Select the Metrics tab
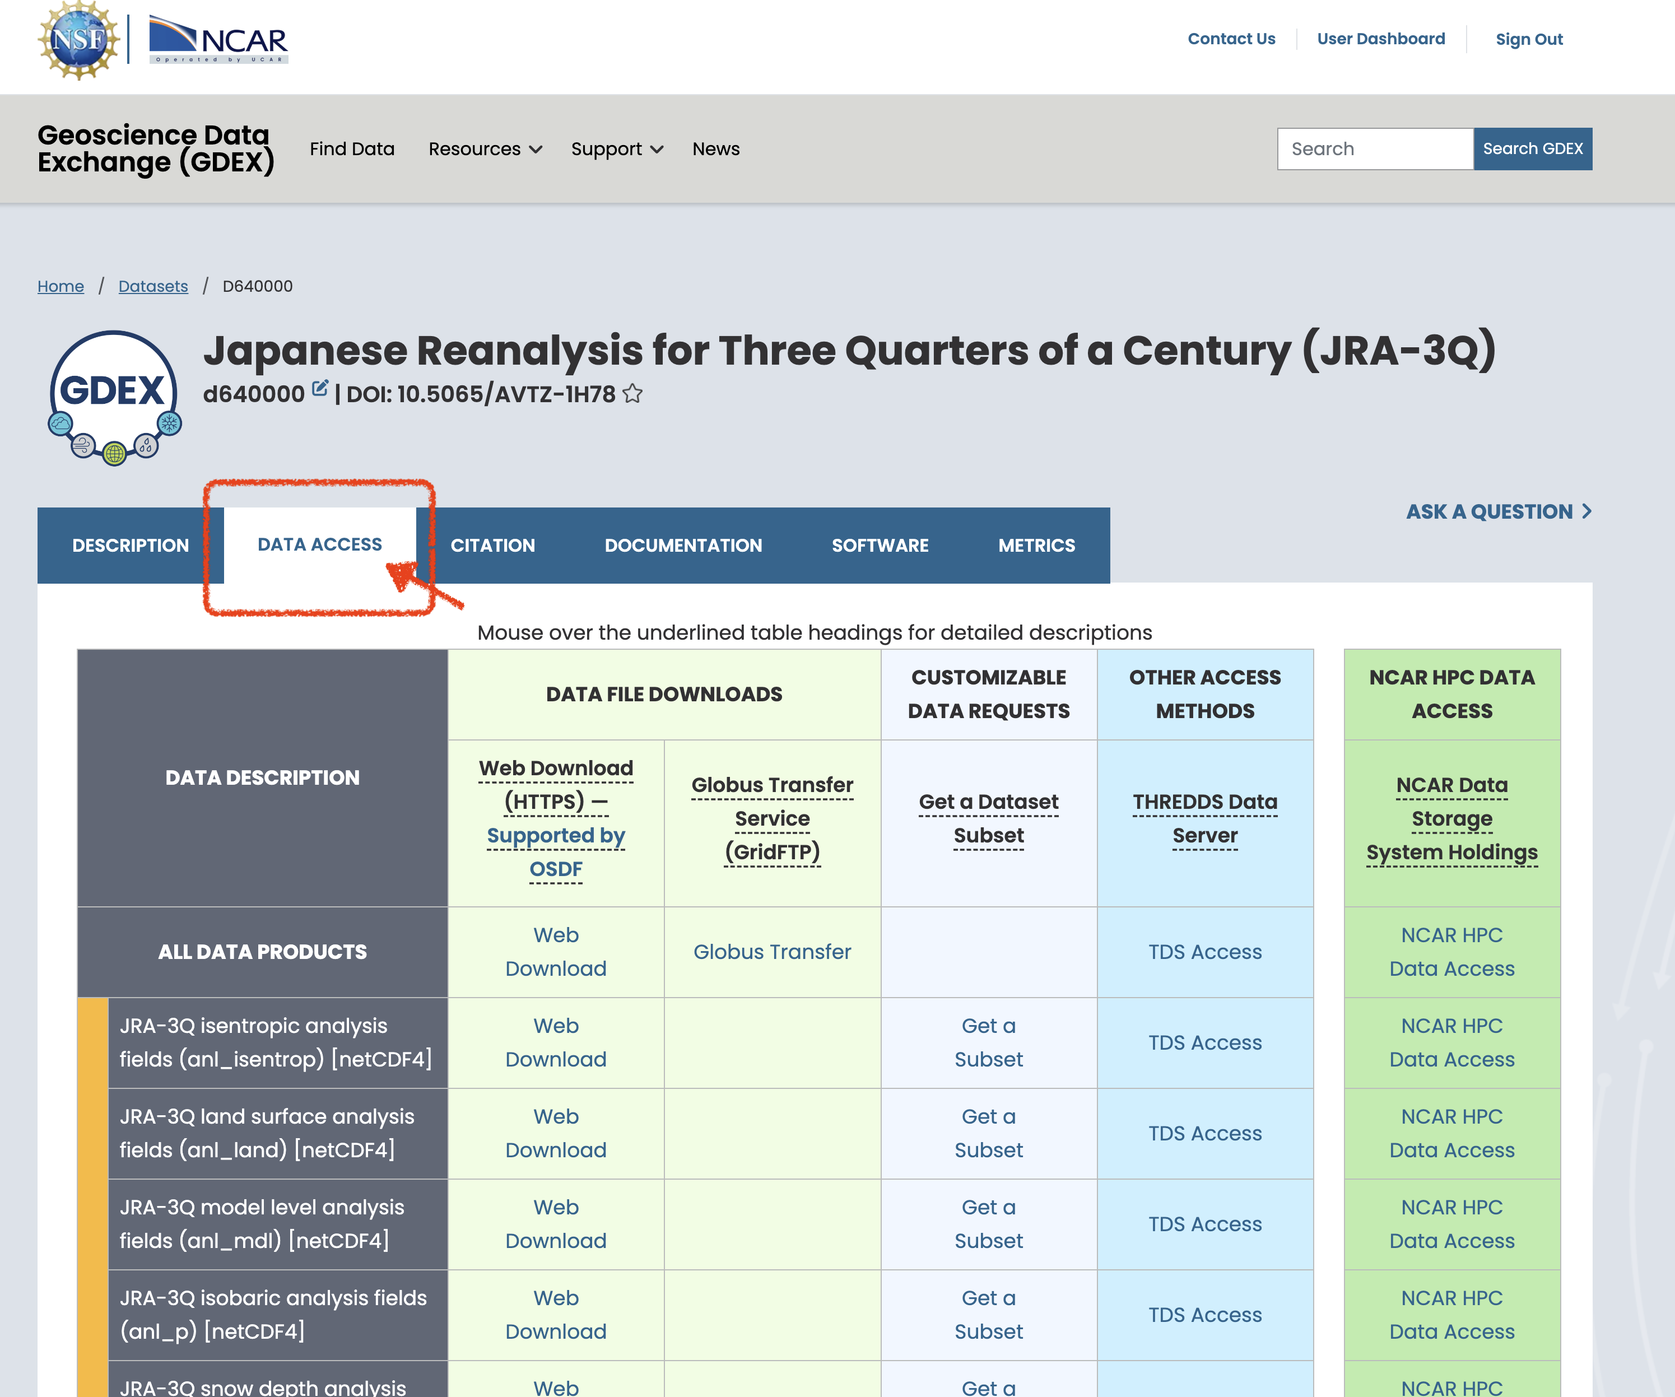This screenshot has width=1675, height=1397. click(1036, 546)
